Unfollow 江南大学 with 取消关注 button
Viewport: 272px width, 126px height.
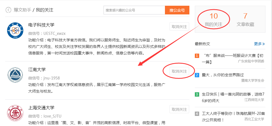(179, 71)
